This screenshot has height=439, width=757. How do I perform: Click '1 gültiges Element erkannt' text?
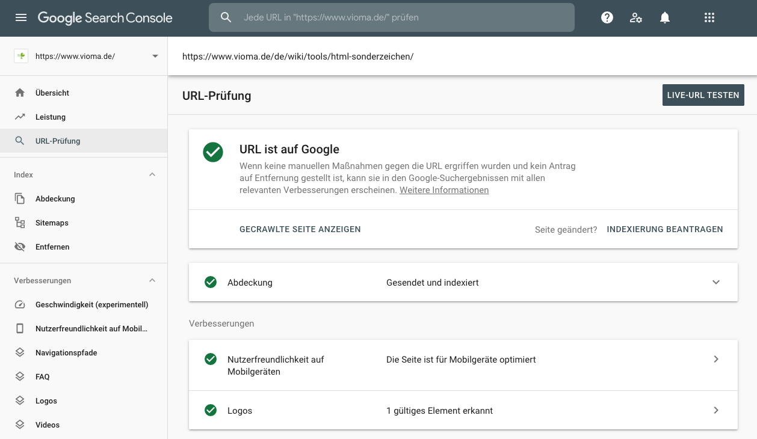439,410
